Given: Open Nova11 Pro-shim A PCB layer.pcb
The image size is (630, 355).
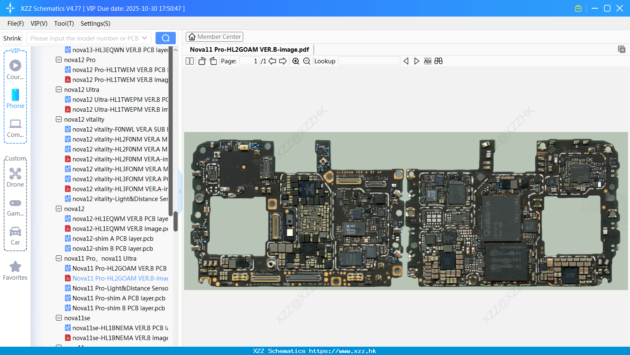Looking at the screenshot, I should click(x=115, y=298).
